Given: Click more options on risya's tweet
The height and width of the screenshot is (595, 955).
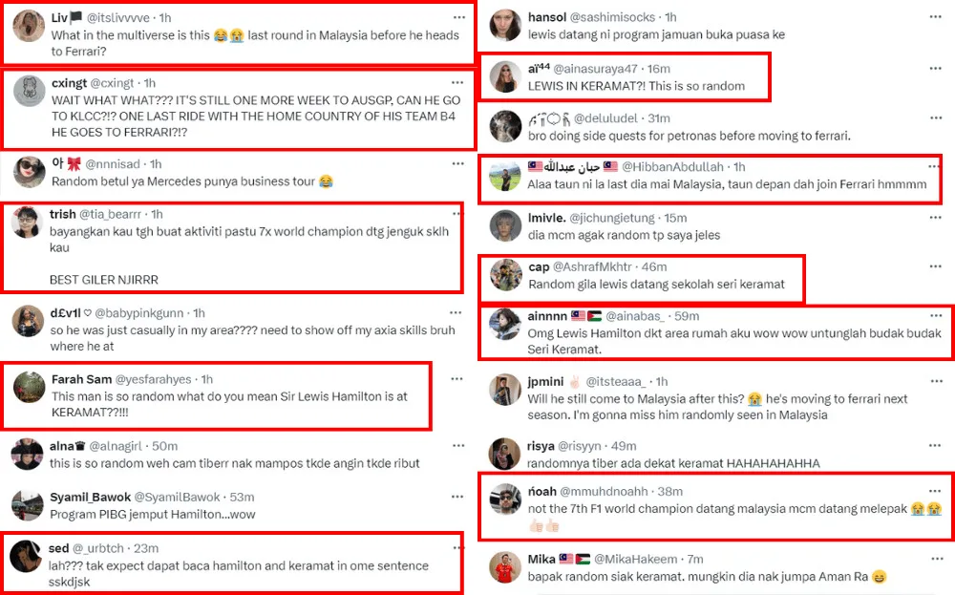Looking at the screenshot, I should coord(931,446).
